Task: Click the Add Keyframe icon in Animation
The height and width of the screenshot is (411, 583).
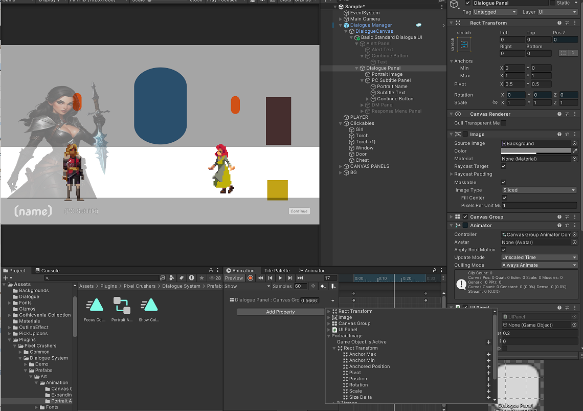Action: coord(323,286)
